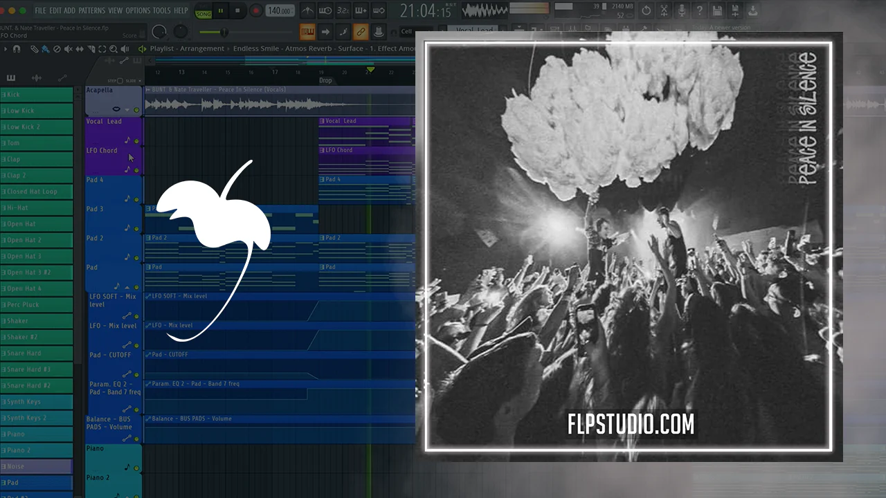Select the playlist Slice tool
Image resolution: width=886 pixels, height=498 pixels.
point(91,49)
